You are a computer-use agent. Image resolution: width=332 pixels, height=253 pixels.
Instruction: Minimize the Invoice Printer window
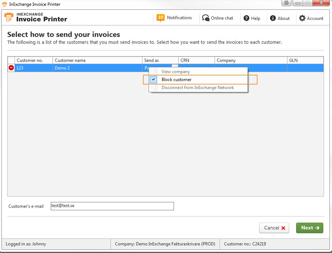[x=298, y=3]
